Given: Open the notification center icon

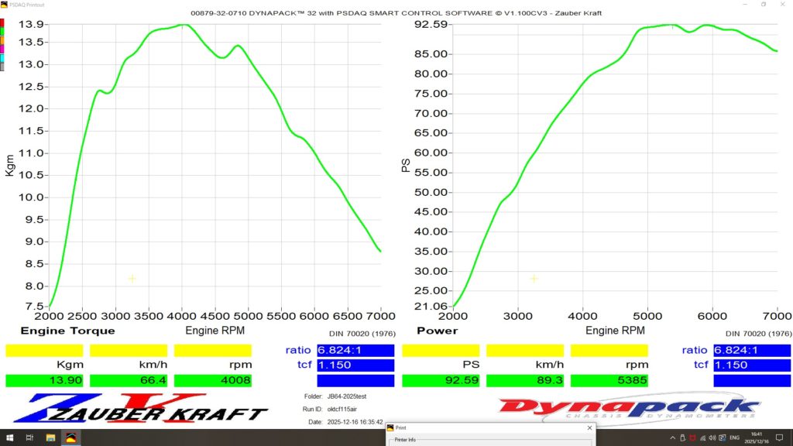Looking at the screenshot, I should click(778, 438).
